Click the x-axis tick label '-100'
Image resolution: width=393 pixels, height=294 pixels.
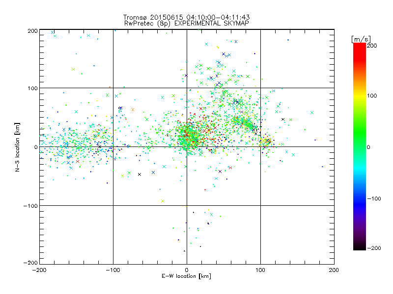113,270
